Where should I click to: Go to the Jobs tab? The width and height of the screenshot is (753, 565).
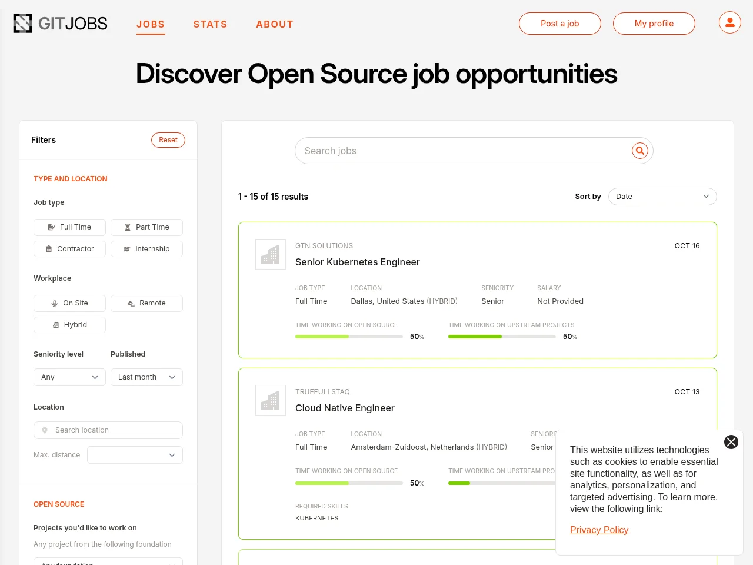151,24
